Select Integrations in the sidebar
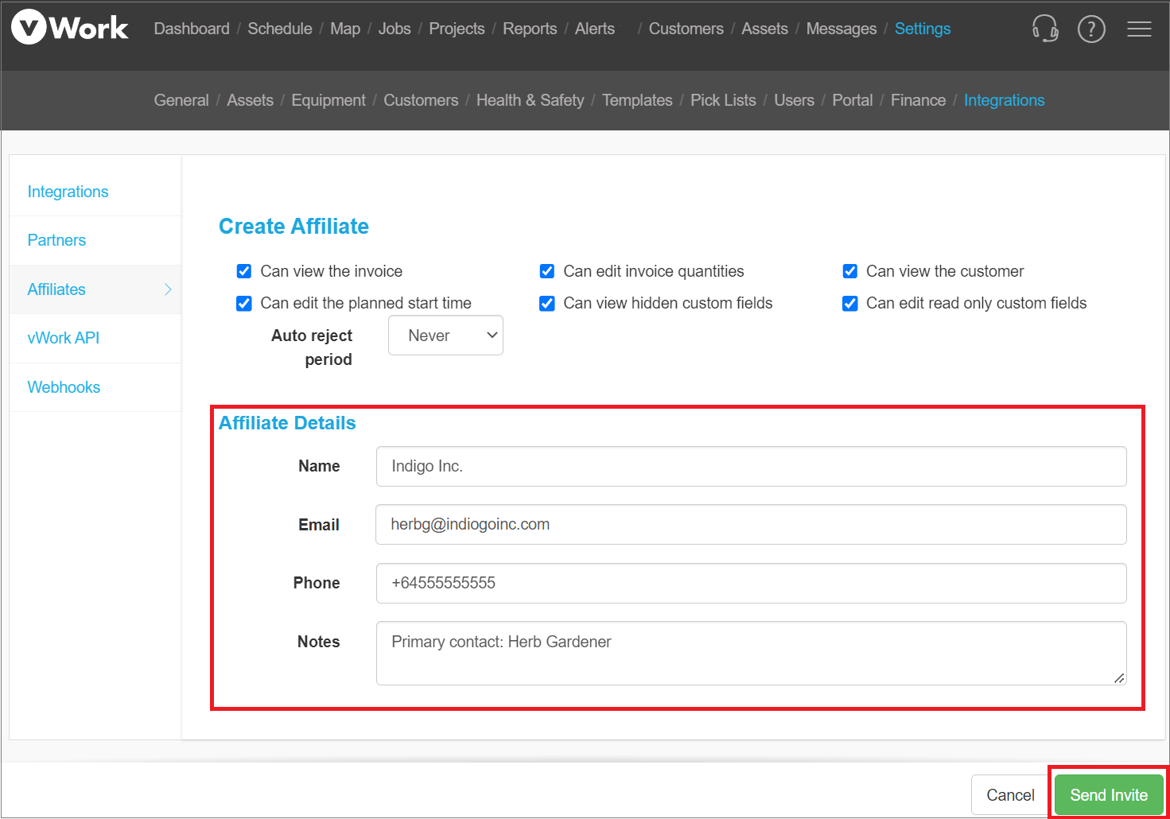1170x819 pixels. 95,192
